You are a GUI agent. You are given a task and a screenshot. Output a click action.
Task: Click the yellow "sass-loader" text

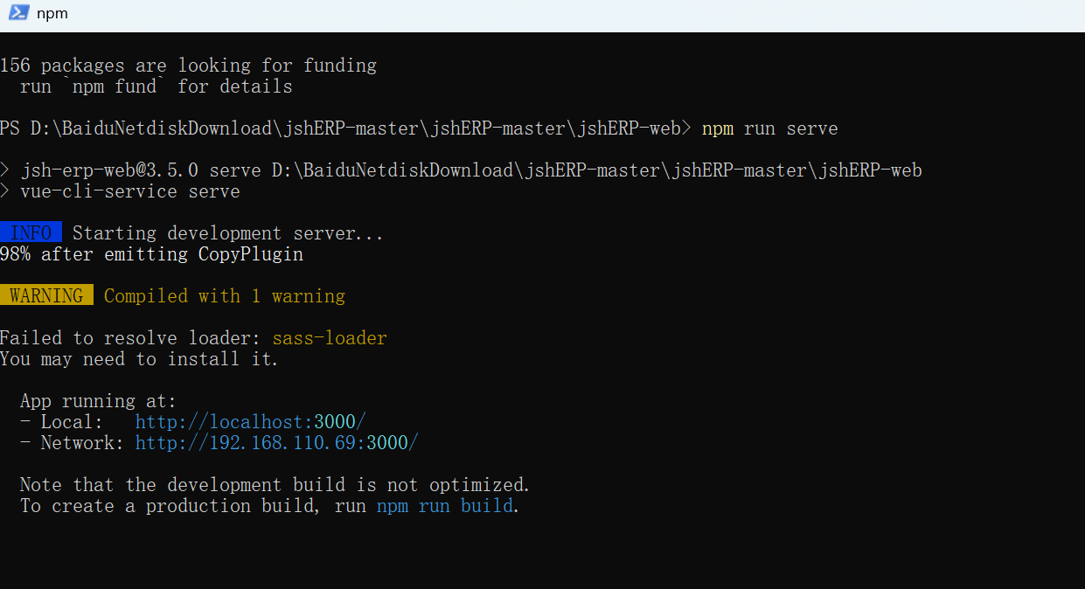pyautogui.click(x=330, y=338)
